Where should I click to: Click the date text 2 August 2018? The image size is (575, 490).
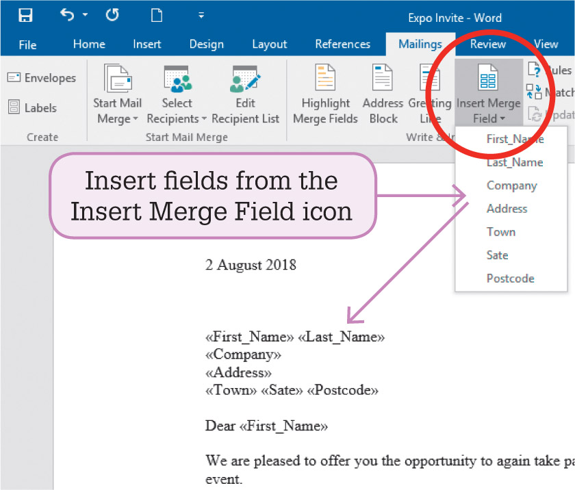pos(251,265)
